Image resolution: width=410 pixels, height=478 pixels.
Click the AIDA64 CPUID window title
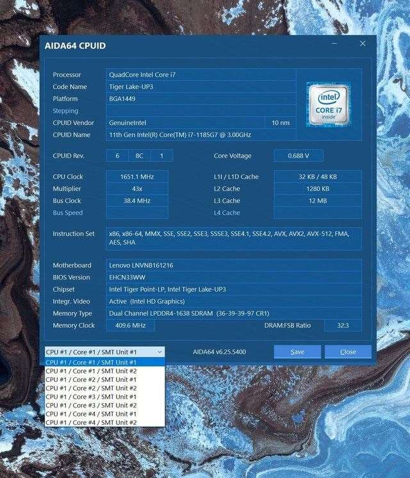[x=76, y=45]
